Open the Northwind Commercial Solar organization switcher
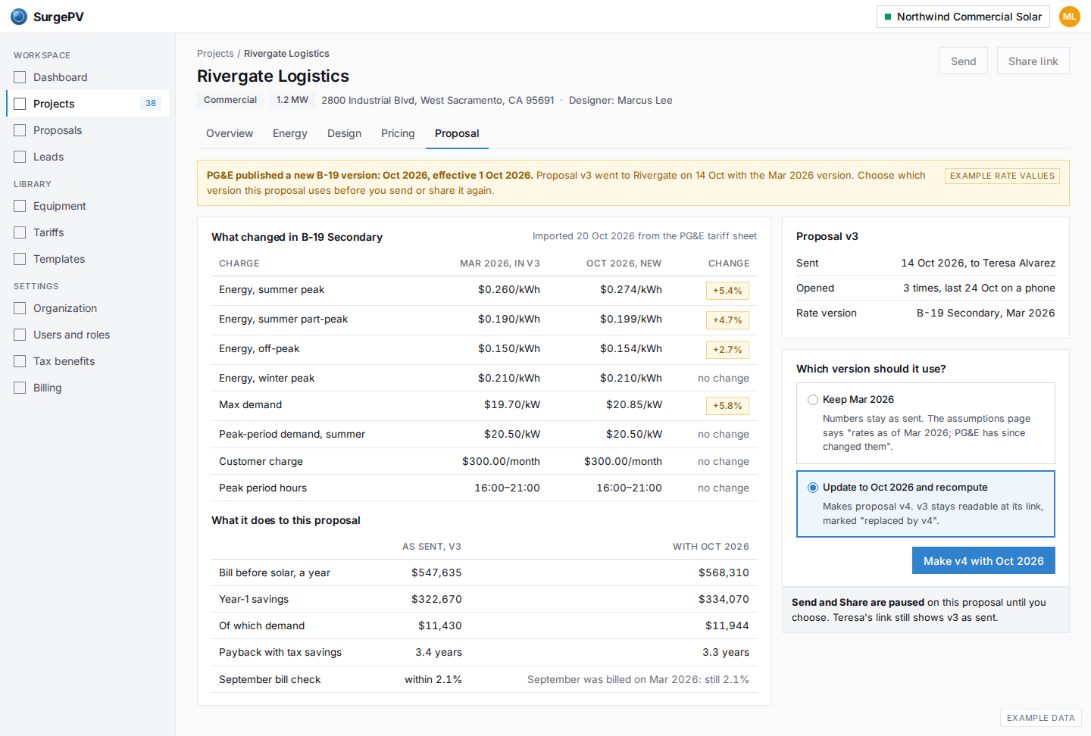The width and height of the screenshot is (1091, 736). tap(963, 17)
